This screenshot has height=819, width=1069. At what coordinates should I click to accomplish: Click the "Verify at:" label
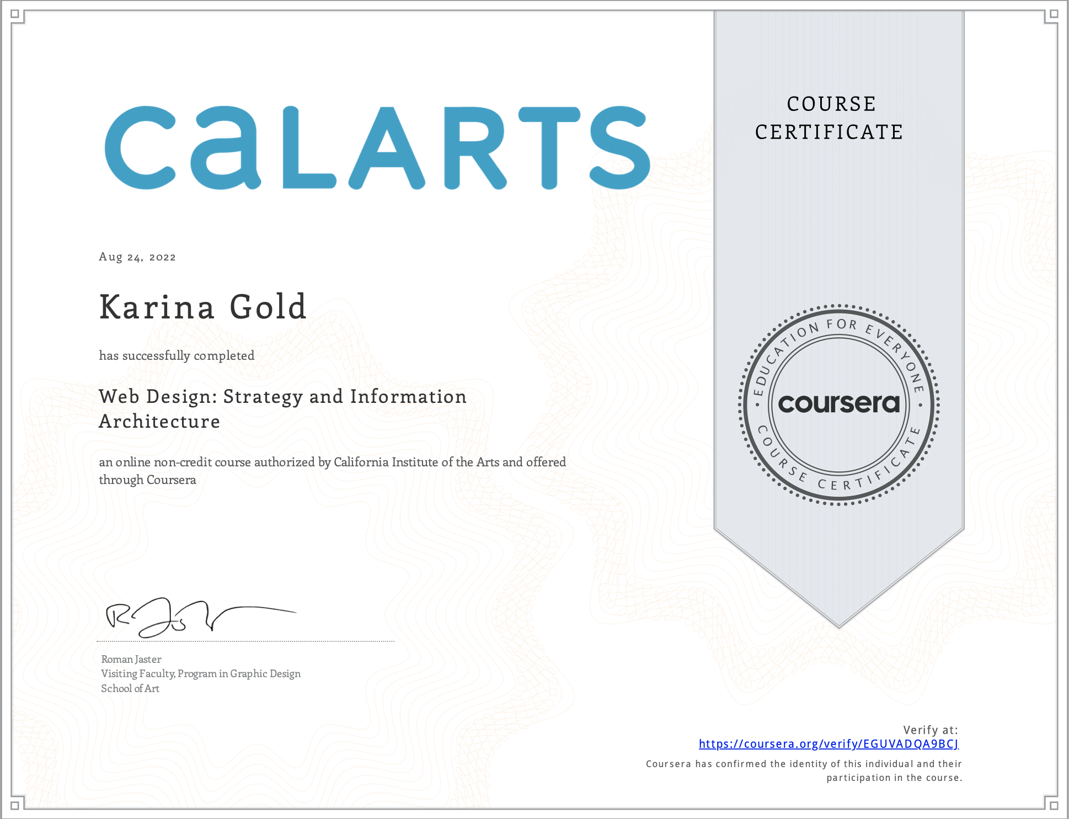click(931, 730)
